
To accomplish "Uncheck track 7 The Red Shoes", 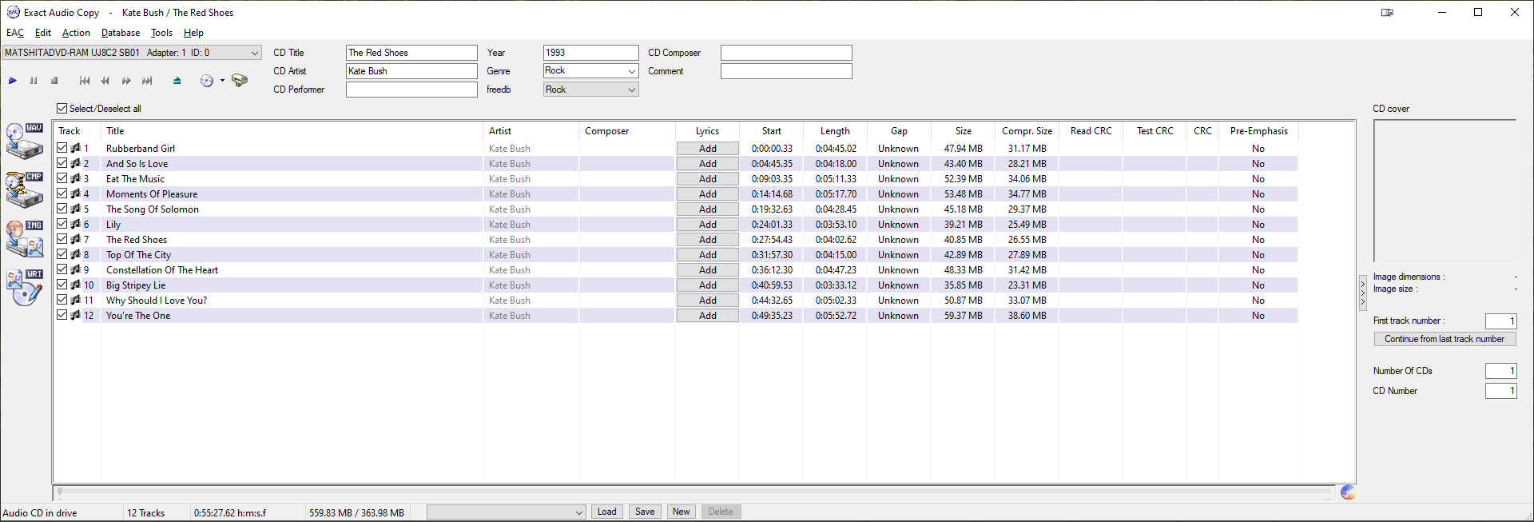I will 62,239.
